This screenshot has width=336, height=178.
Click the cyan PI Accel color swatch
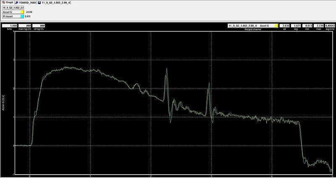tap(22, 17)
